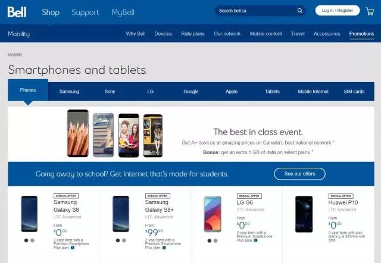The image size is (381, 263).
Task: Click the search magnifier icon
Action: click(x=300, y=11)
